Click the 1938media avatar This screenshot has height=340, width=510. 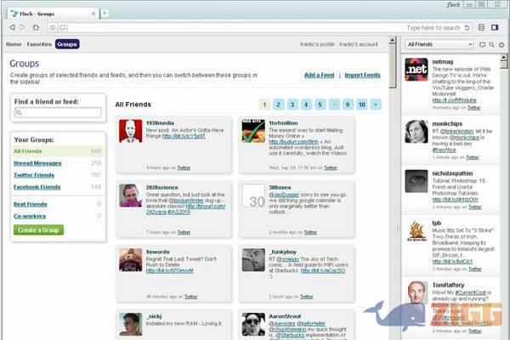click(130, 131)
